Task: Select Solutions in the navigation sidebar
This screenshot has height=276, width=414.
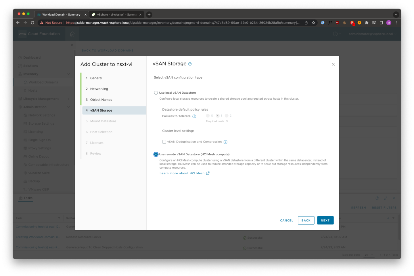Action: click(30, 65)
